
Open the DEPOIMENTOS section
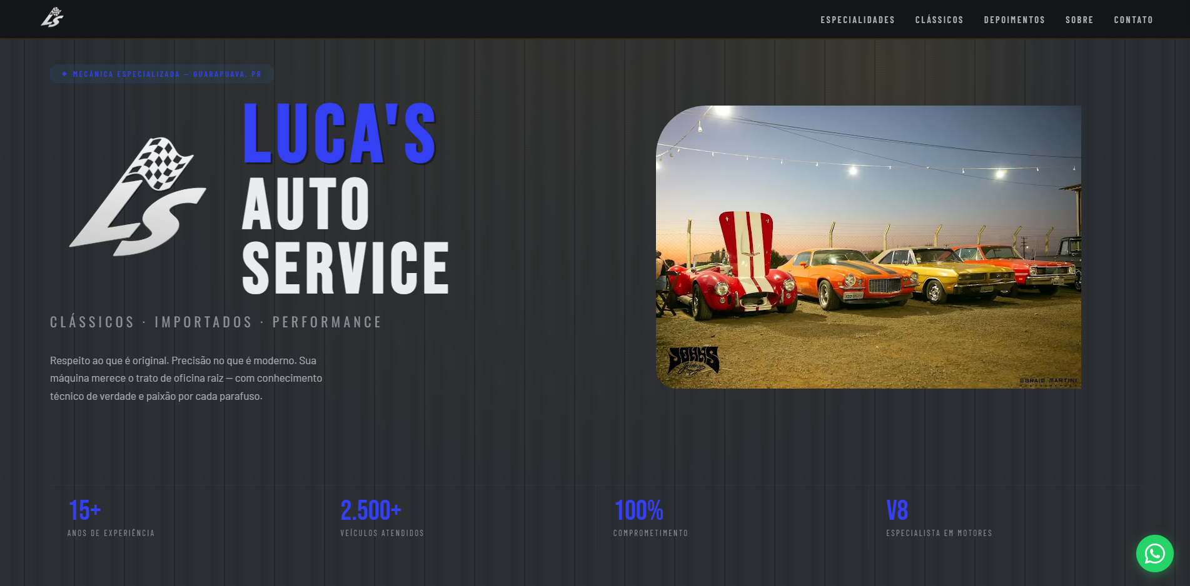[1014, 19]
